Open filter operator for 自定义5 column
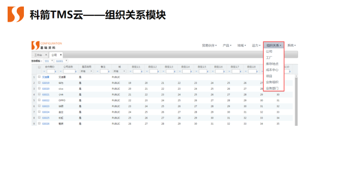 196,71
